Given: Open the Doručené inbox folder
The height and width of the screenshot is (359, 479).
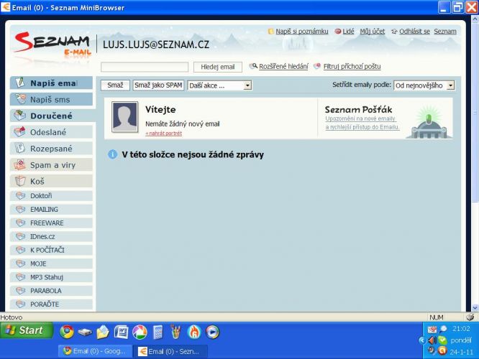Looking at the screenshot, I should coord(51,116).
